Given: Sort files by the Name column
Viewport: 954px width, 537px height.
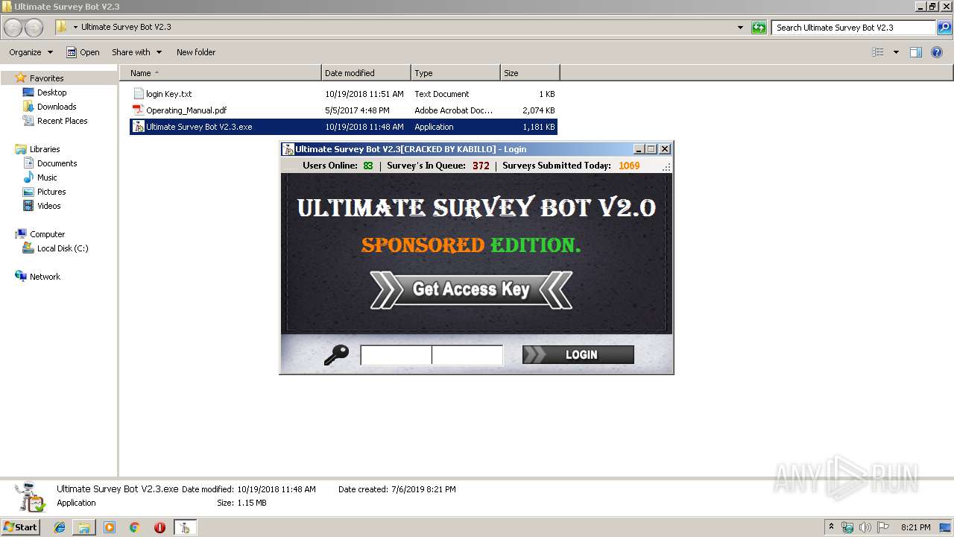Looking at the screenshot, I should (x=221, y=73).
